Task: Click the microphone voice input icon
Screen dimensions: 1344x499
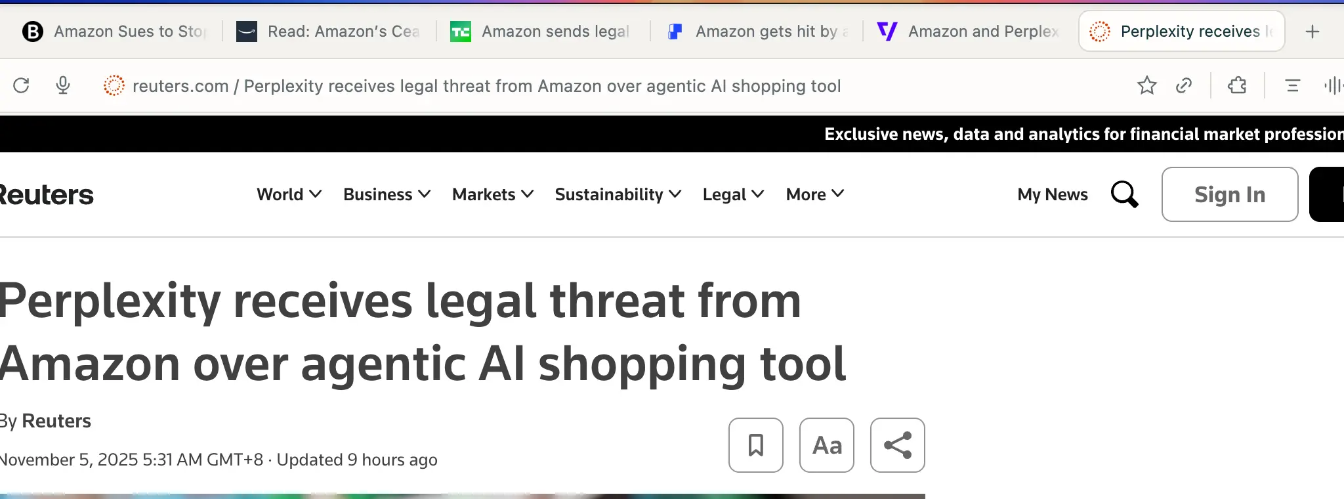Action: click(x=63, y=85)
